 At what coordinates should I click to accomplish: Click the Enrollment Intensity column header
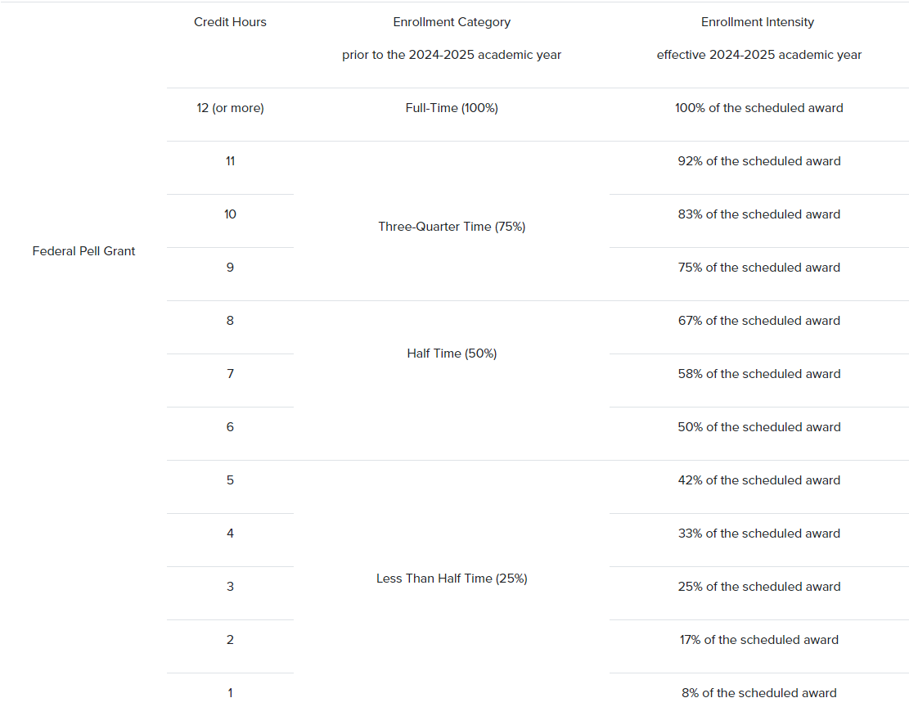pyautogui.click(x=758, y=22)
